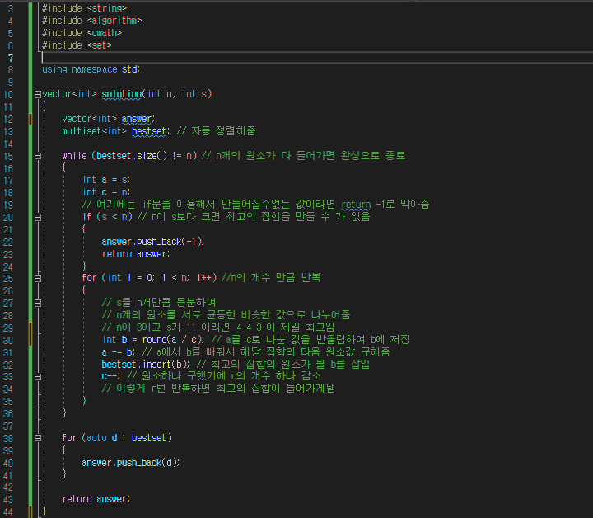
Task: Click 'return answer;' on line 43
Action: [x=96, y=499]
